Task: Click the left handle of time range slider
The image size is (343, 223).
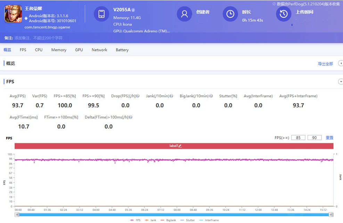Action: [17, 215]
